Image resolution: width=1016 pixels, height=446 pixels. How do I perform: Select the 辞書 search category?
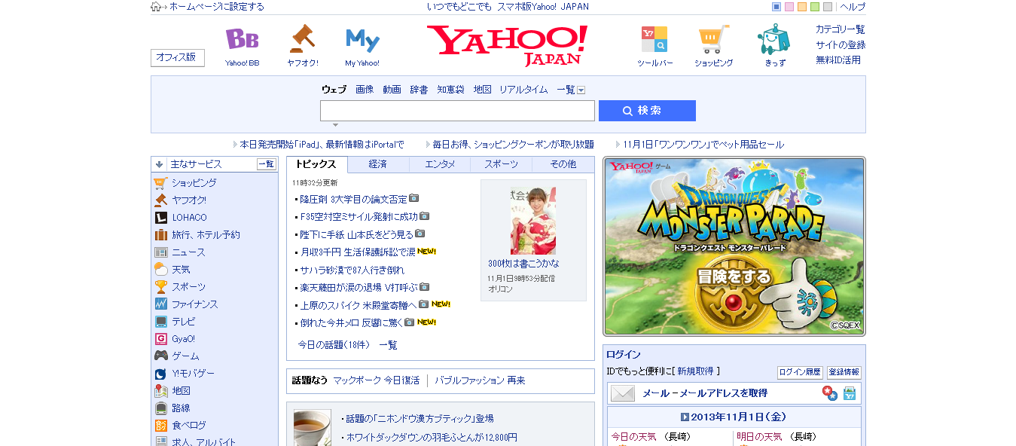pyautogui.click(x=419, y=90)
